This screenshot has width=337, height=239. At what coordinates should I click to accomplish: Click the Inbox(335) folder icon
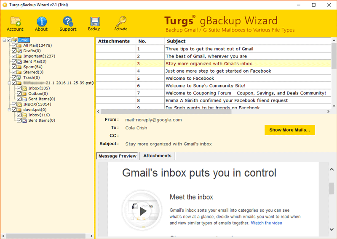[24, 88]
